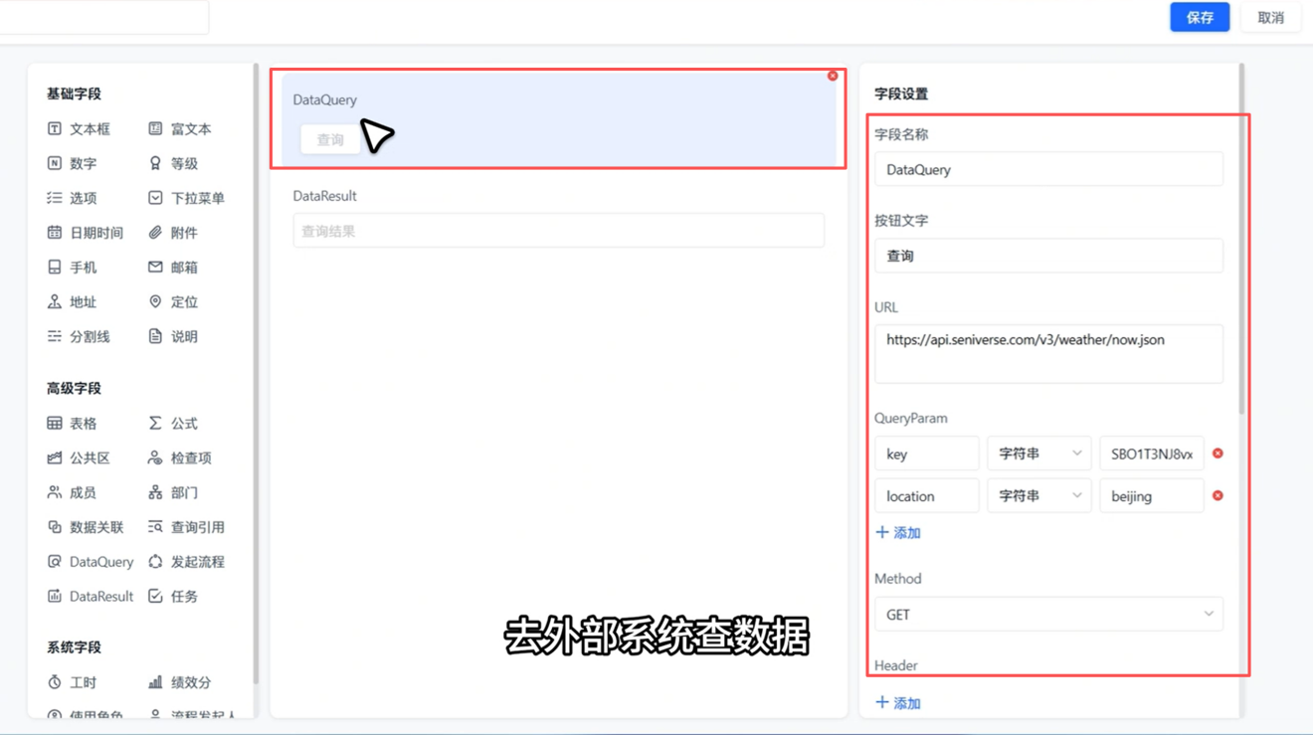Add a 表格 table field
The image size is (1313, 735).
point(72,424)
